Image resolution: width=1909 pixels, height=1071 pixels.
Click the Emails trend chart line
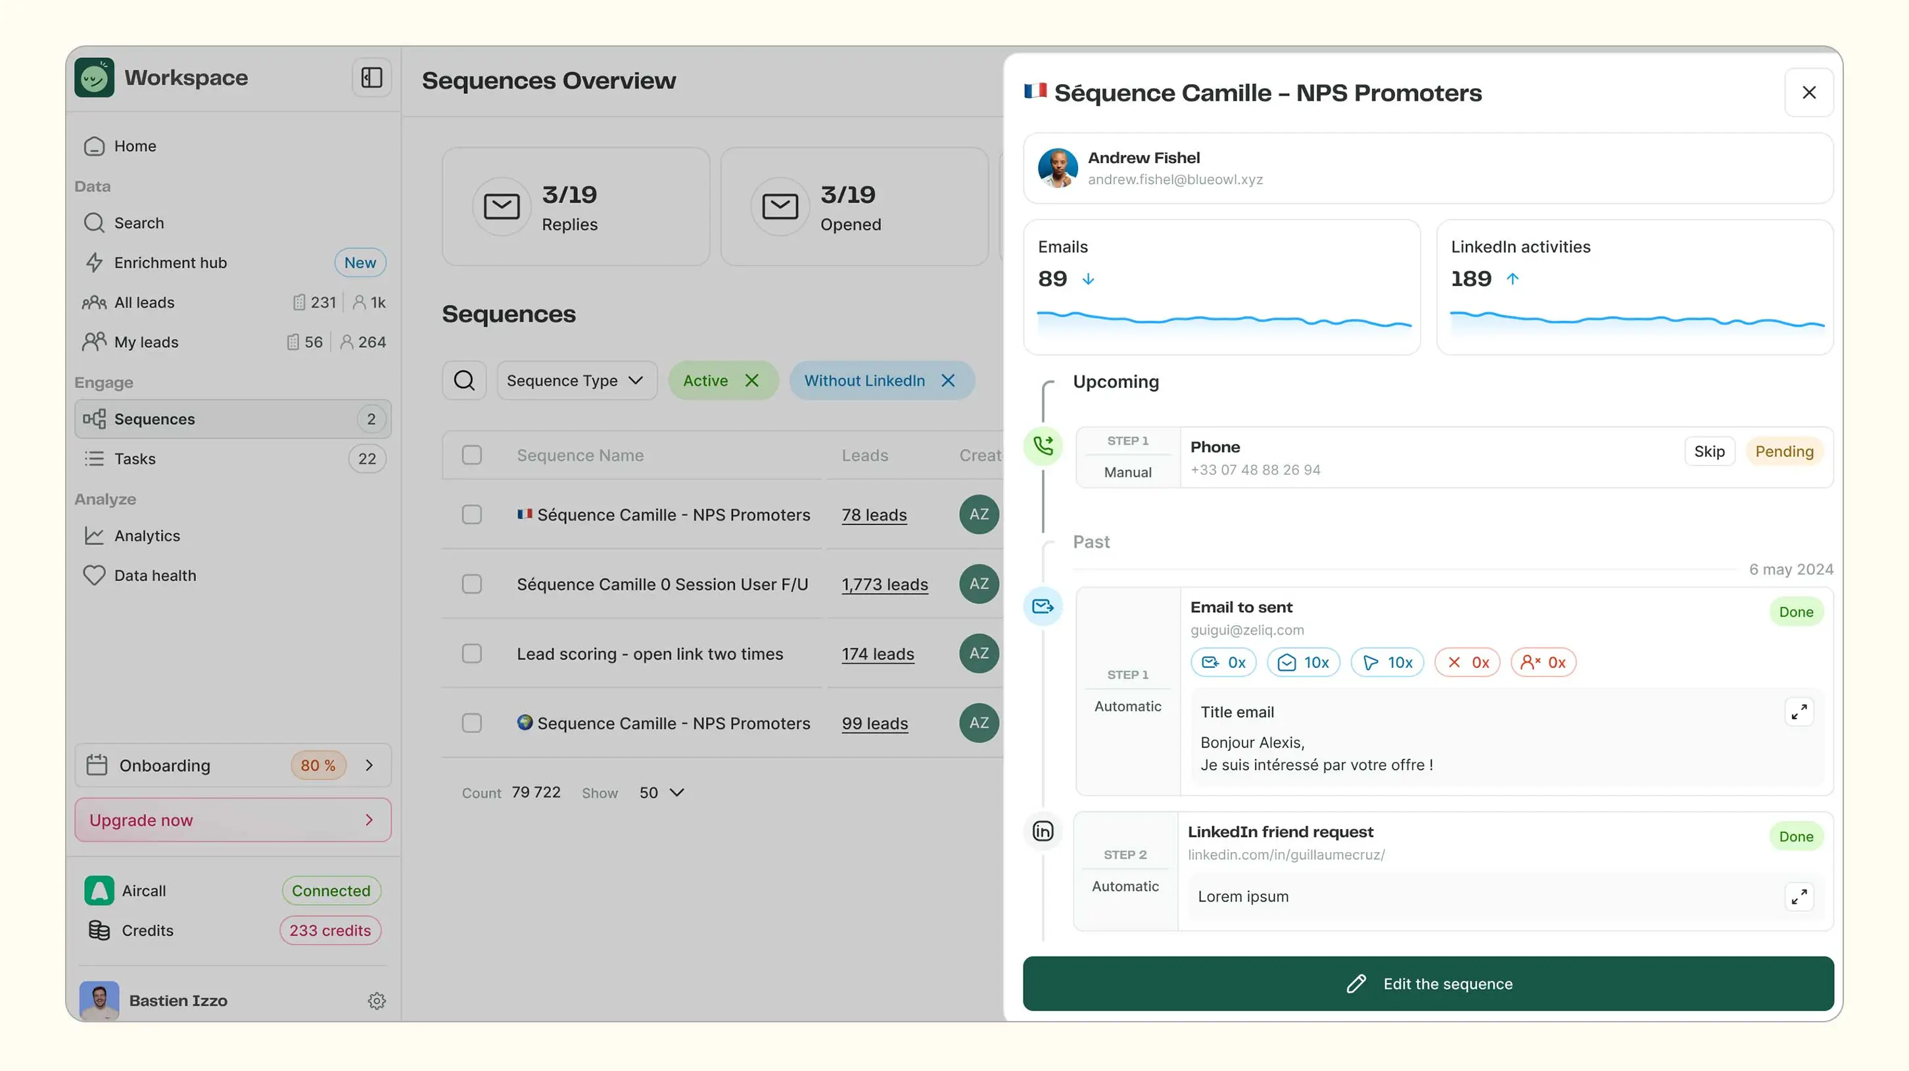point(1223,320)
